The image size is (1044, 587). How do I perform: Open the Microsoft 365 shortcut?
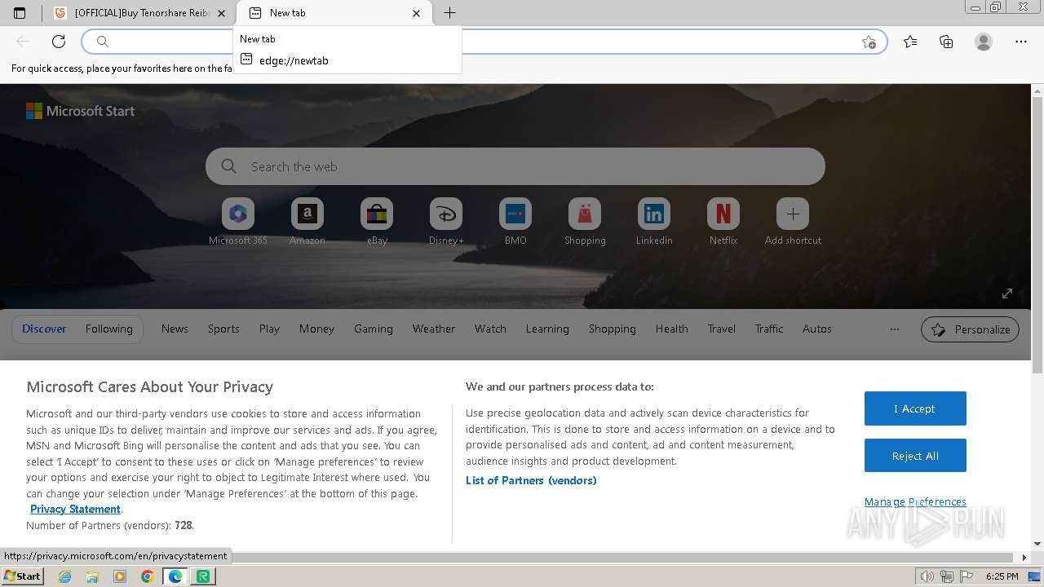(x=238, y=222)
